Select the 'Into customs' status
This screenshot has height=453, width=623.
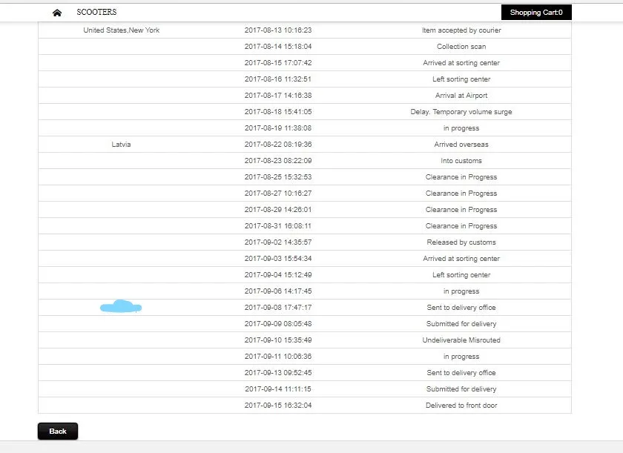[x=461, y=161]
